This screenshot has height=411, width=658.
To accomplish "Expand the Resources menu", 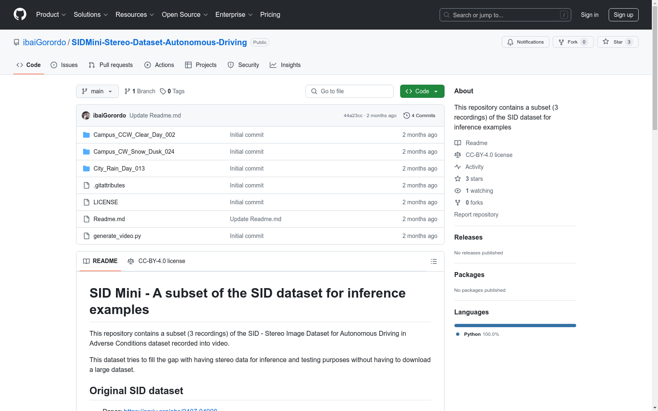I will click(x=135, y=15).
